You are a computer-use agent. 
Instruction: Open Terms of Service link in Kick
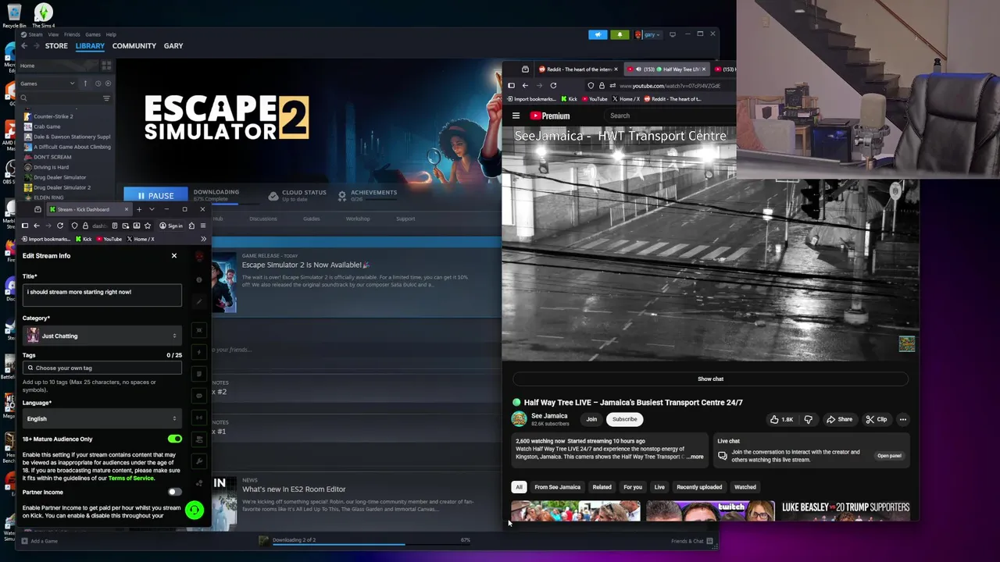131,478
